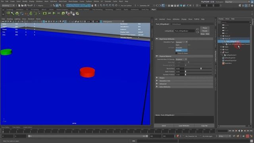Viewport: 254px width, 143px height.
Task: Click the first green PhysX shelf icon
Action: [8, 14]
